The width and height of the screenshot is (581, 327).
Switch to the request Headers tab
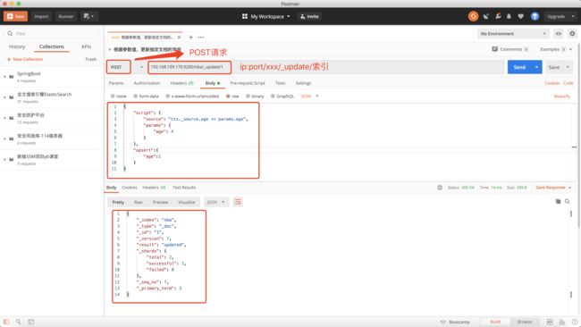click(181, 83)
